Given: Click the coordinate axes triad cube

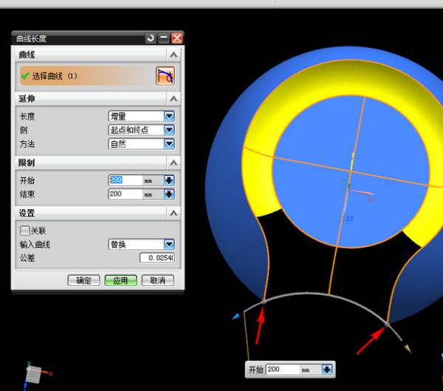Looking at the screenshot, I should point(33,376).
